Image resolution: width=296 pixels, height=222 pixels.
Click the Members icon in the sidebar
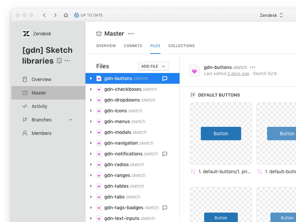click(25, 133)
